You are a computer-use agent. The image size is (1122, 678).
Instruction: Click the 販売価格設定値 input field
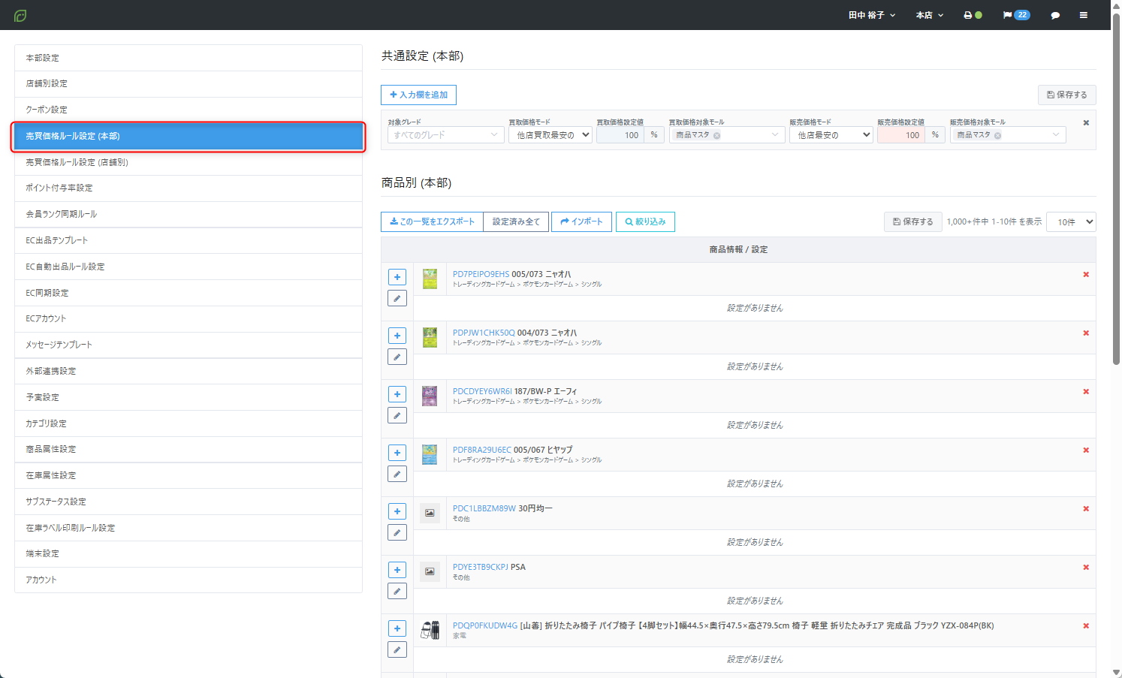pos(900,135)
